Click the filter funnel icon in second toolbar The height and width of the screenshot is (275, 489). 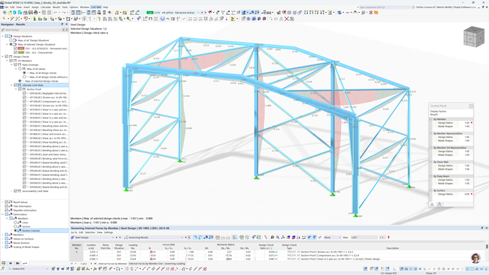click(x=138, y=19)
